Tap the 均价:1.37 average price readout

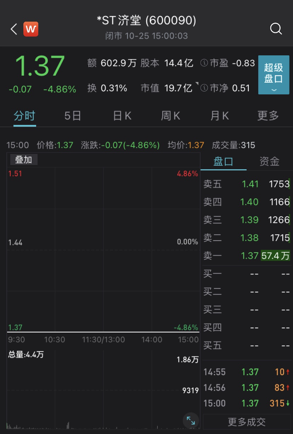[x=186, y=145]
